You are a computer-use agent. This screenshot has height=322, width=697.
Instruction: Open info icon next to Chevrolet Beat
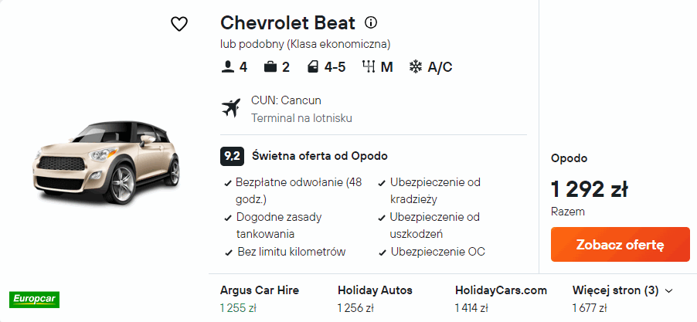click(371, 22)
